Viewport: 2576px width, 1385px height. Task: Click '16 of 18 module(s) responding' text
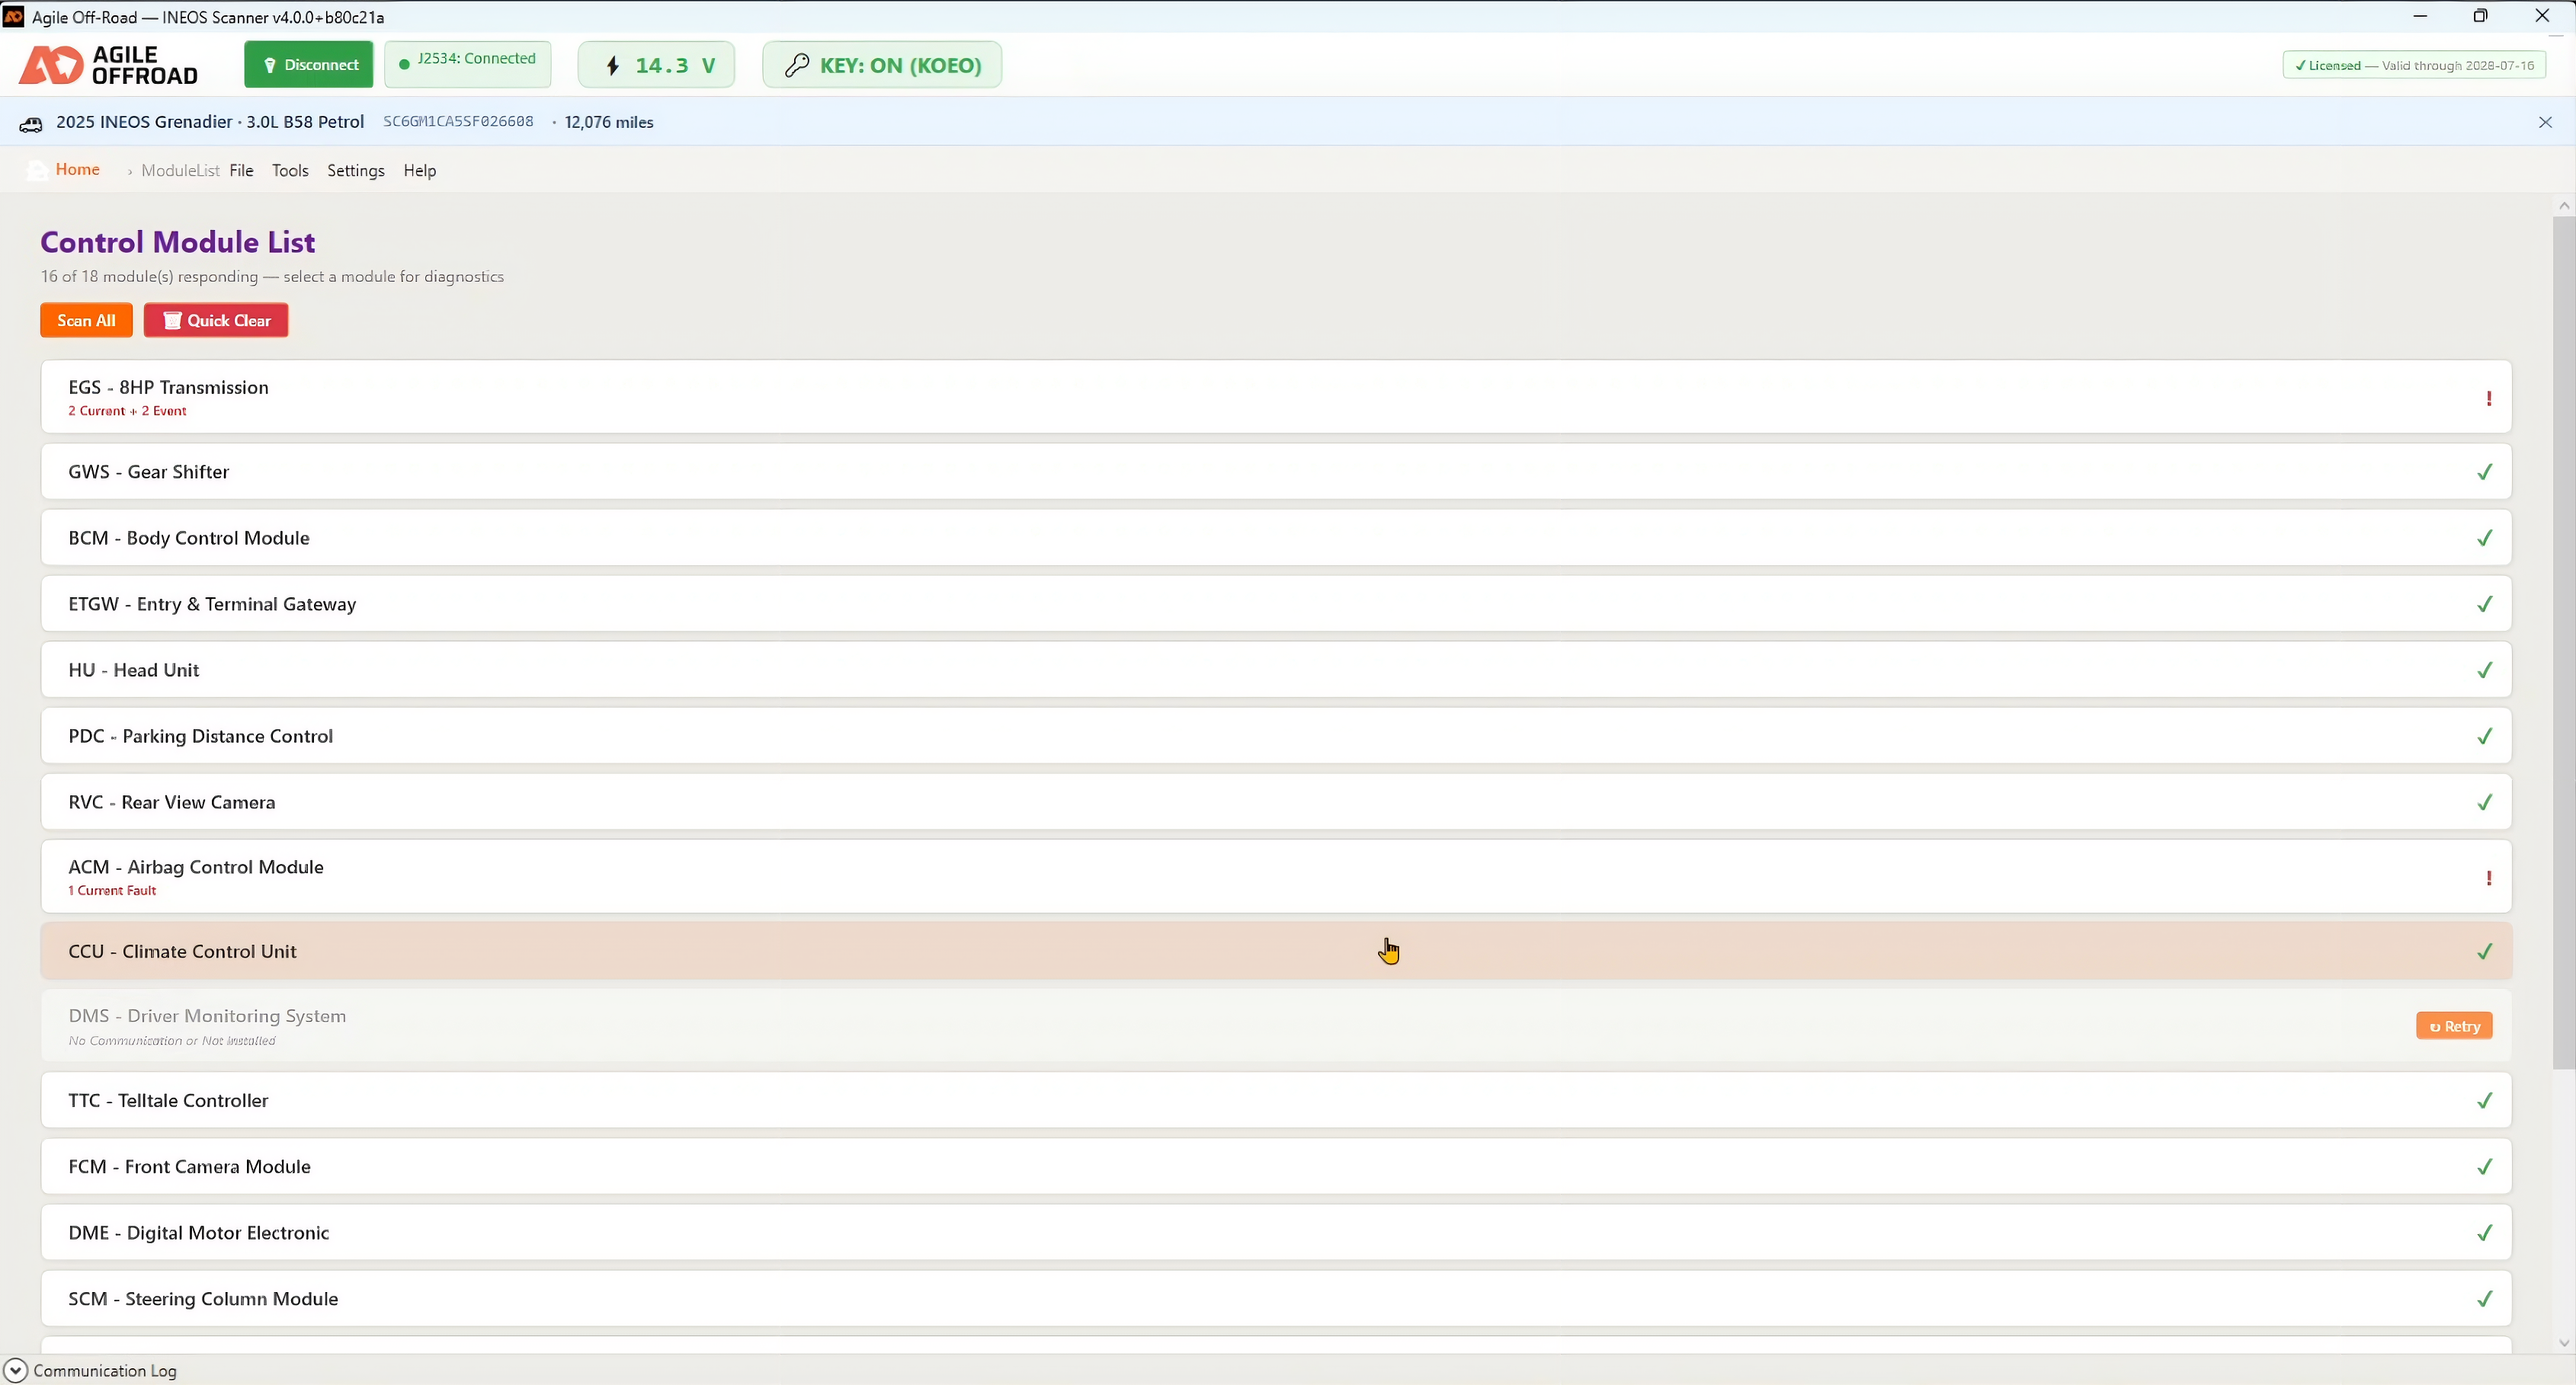(149, 277)
